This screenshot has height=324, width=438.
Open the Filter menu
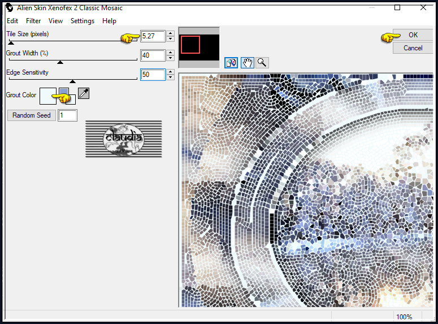coord(33,21)
